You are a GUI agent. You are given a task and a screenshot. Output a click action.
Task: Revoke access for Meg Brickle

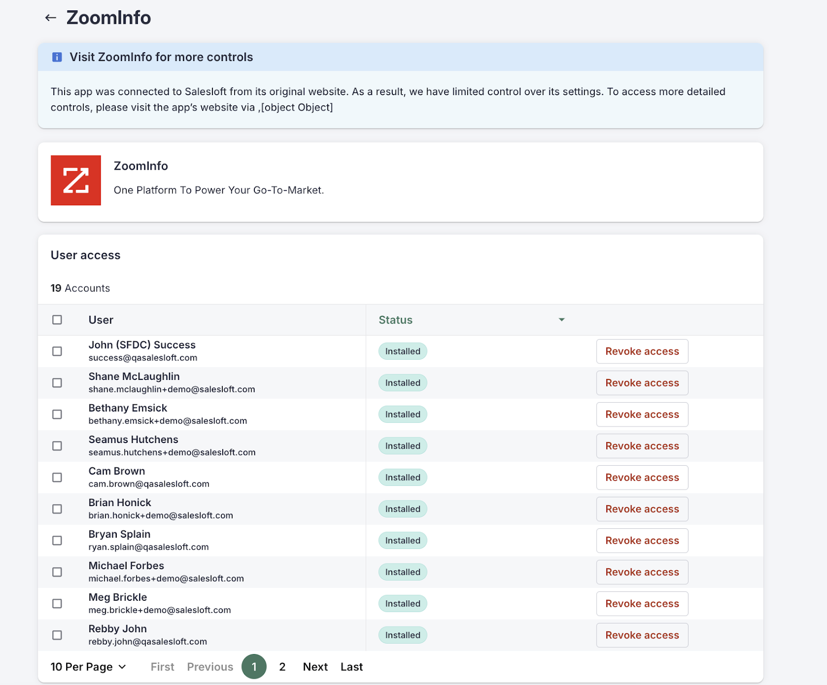(x=642, y=604)
